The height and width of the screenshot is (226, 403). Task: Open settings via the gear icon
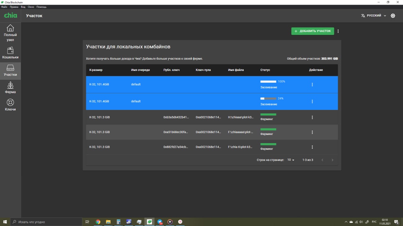click(x=393, y=16)
